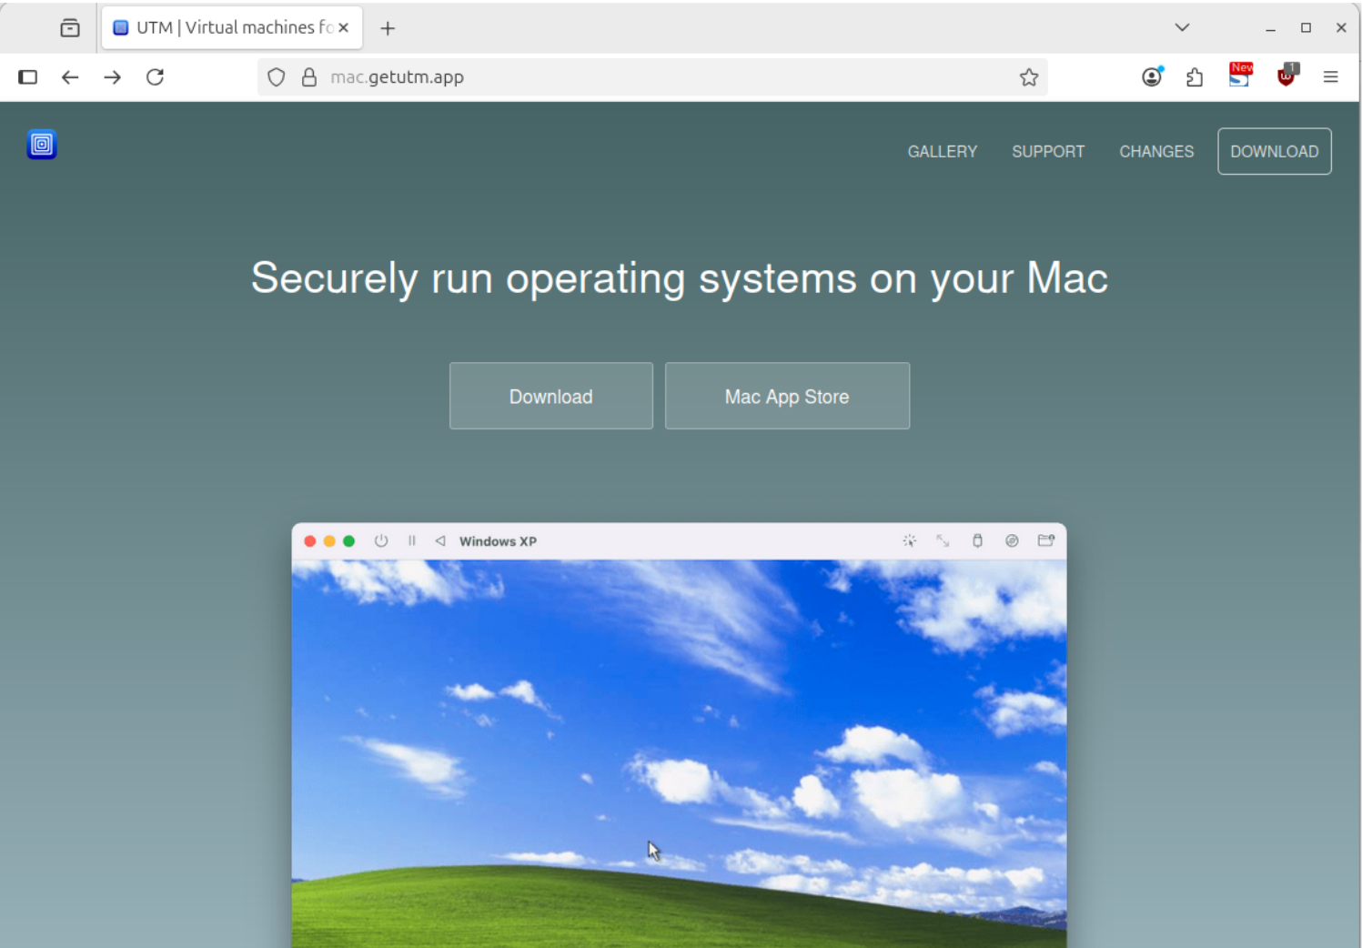
Task: Open Firefox application hamburger menu
Action: click(1330, 77)
